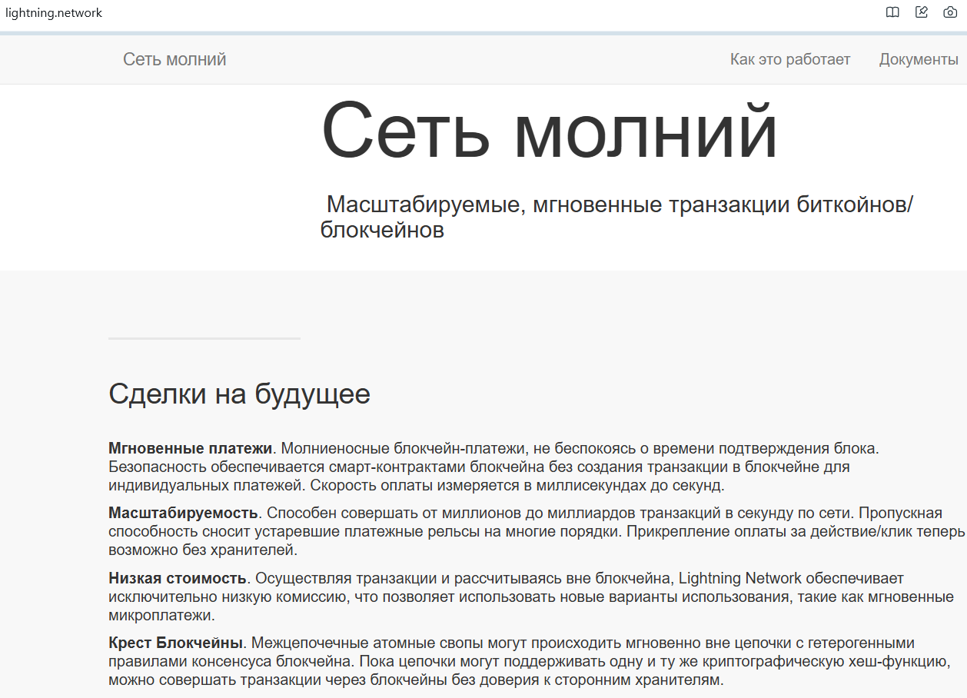
Task: Click the bold "Низкая стоимость" label
Action: 178,578
